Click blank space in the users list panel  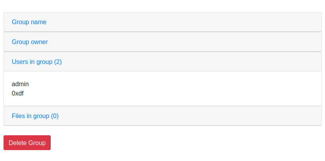click(x=176, y=88)
